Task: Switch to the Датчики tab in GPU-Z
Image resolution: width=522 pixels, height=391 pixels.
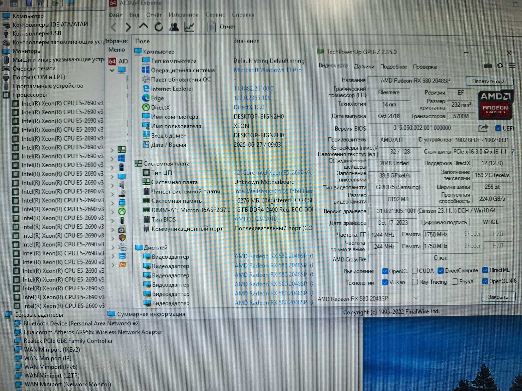Action: 364,67
